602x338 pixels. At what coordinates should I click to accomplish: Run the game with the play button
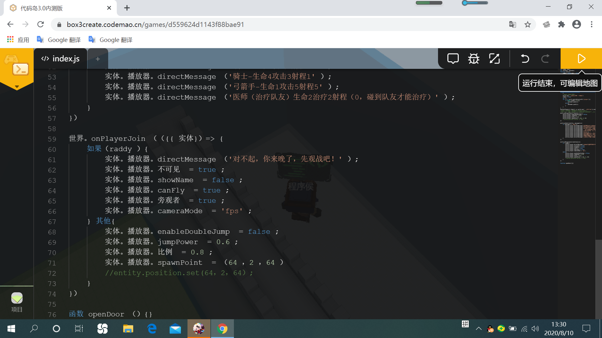[x=581, y=59]
